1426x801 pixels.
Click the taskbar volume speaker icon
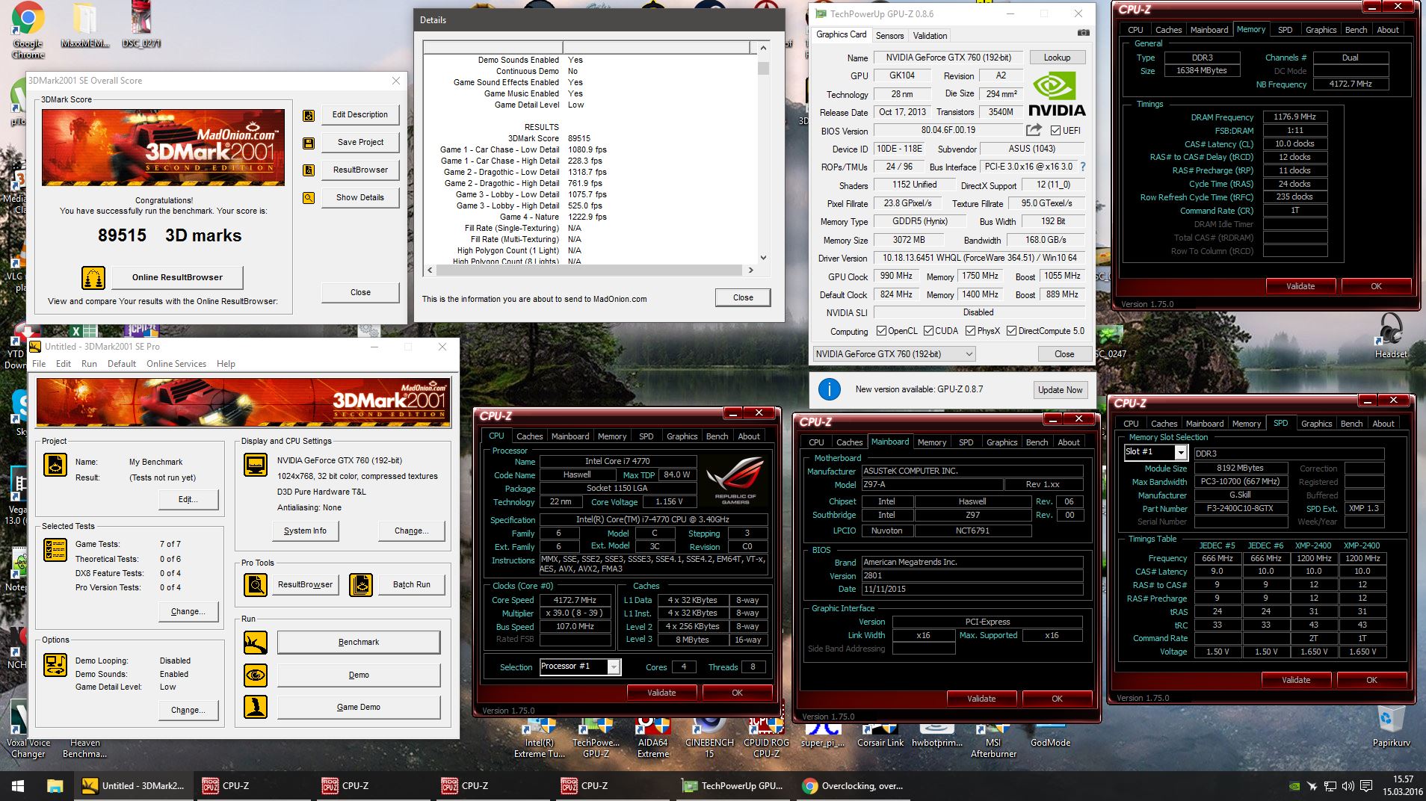pyautogui.click(x=1348, y=785)
